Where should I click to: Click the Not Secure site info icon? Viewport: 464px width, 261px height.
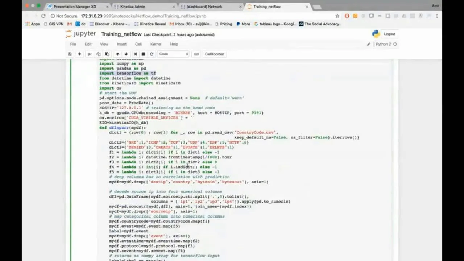[53, 16]
